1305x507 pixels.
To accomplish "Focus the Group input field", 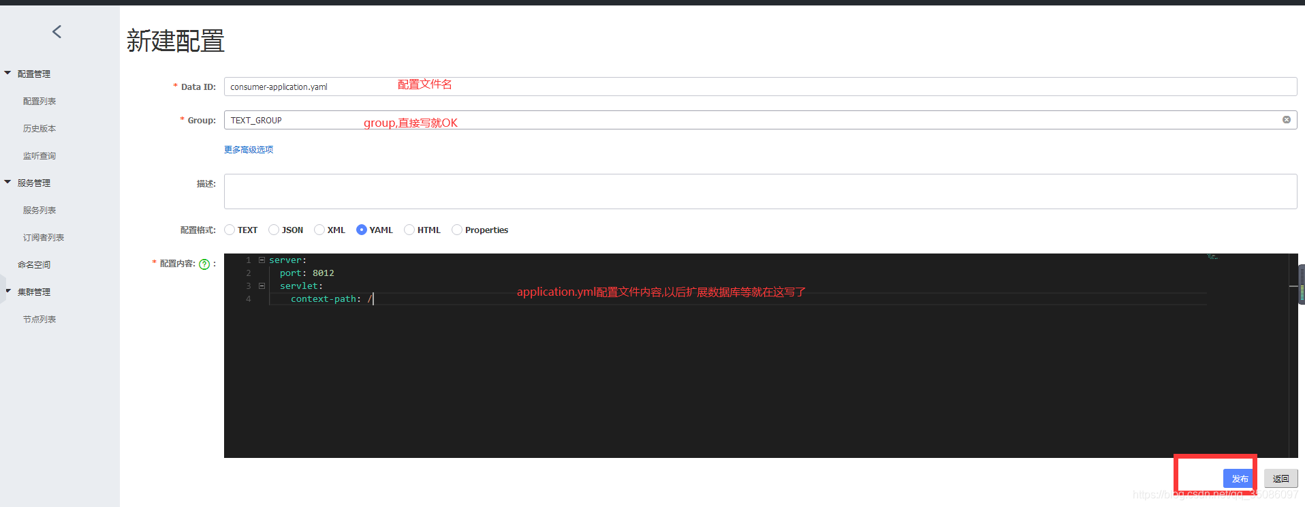I will pos(760,120).
